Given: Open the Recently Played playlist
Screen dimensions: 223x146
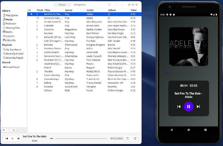Looking at the screenshot, I should click(x=13, y=58).
